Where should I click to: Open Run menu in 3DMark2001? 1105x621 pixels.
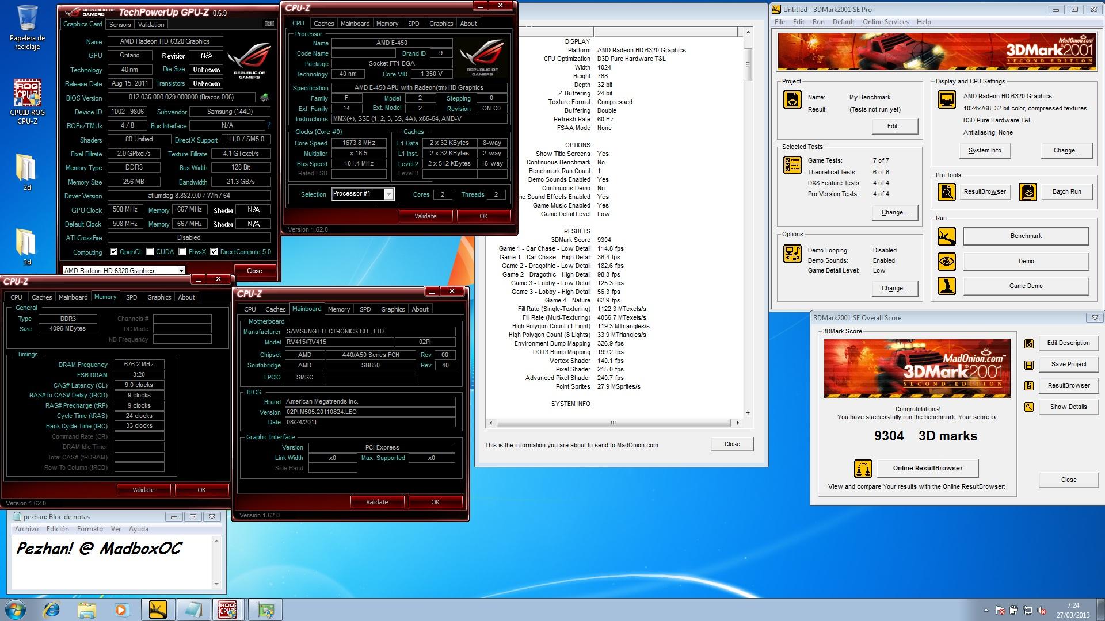818,22
